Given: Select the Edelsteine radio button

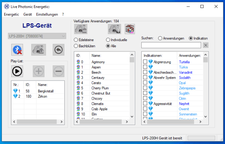Looking at the screenshot, I should tap(76, 40).
